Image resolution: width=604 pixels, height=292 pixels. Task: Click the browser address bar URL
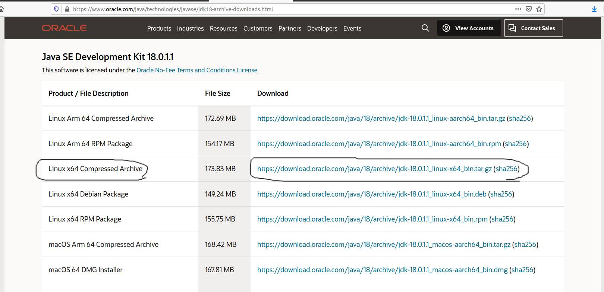[x=173, y=9]
